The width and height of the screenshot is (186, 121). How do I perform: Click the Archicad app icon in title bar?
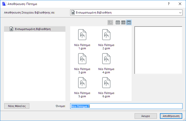[x=4, y=4]
